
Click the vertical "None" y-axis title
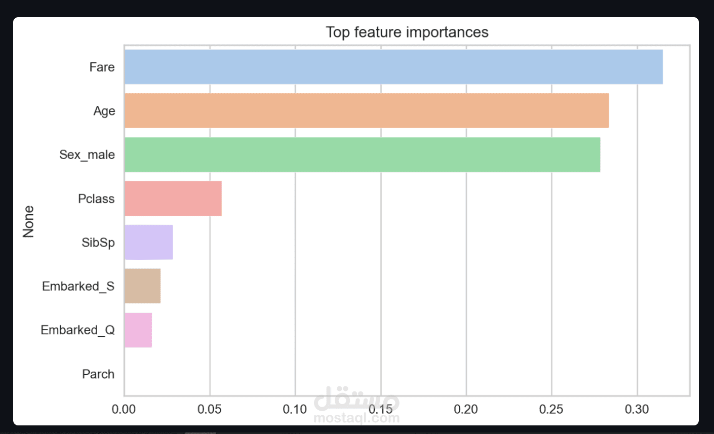[x=28, y=221]
